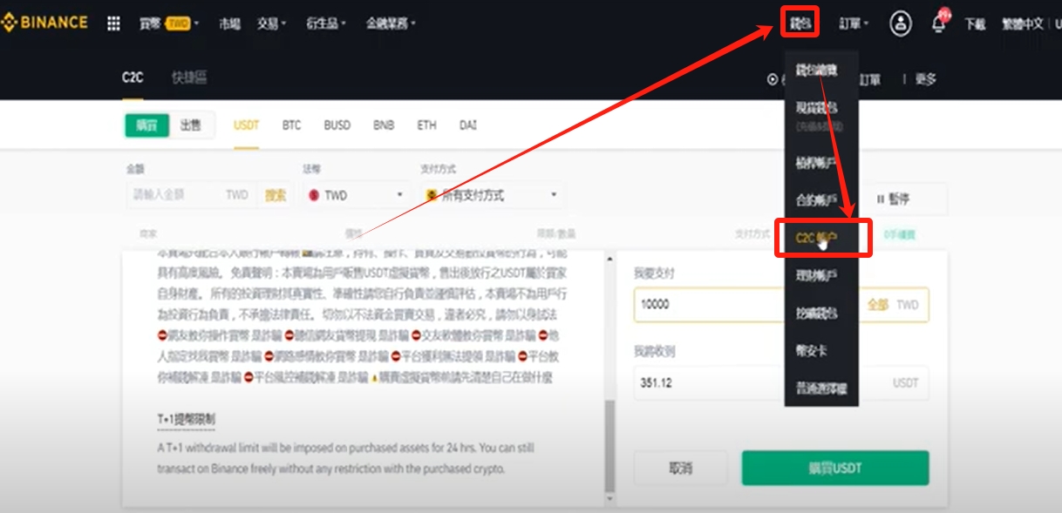Select the 出售 toggle
The height and width of the screenshot is (513, 1062).
[190, 125]
